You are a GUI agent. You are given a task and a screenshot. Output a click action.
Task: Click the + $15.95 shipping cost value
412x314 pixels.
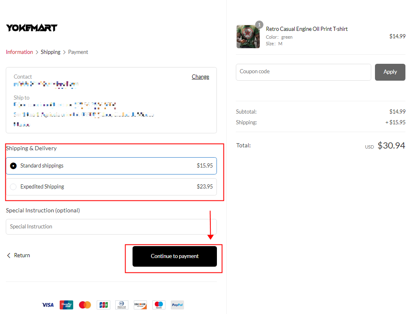click(395, 123)
